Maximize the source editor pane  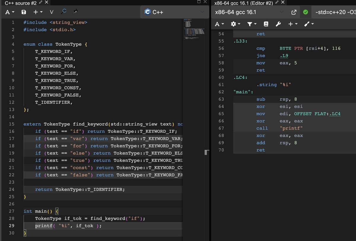click(199, 2)
